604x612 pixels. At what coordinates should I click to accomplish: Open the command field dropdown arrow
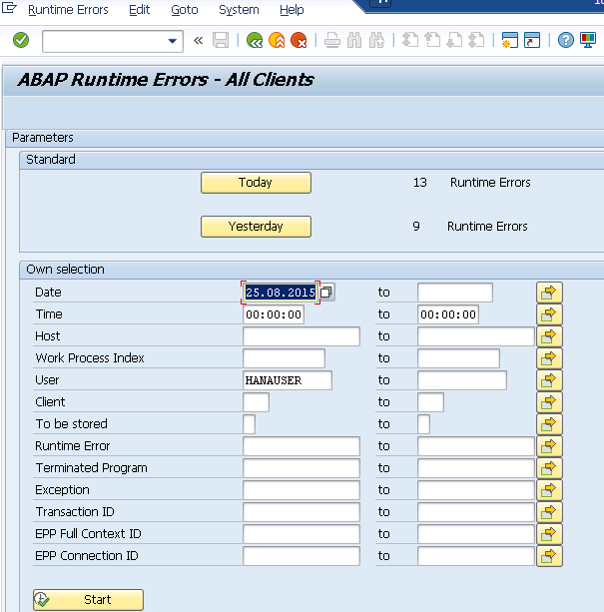pos(173,41)
